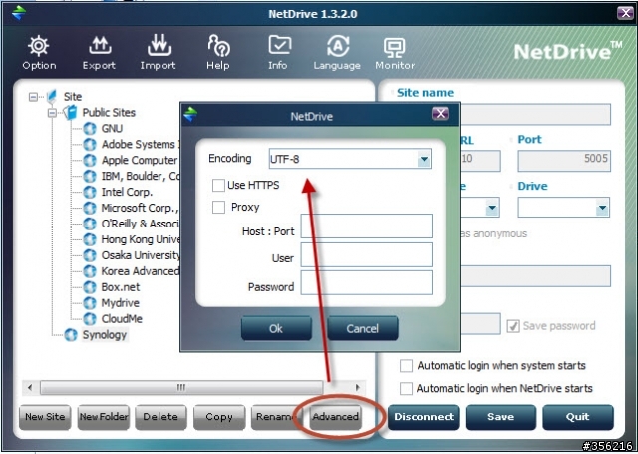The height and width of the screenshot is (454, 638).
Task: Click the Advanced button
Action: point(336,417)
